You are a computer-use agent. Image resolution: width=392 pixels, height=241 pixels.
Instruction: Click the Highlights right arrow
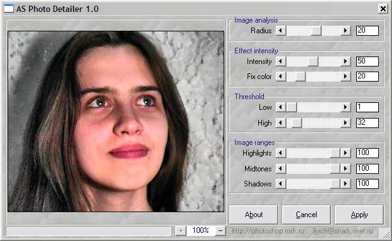pyautogui.click(x=346, y=153)
